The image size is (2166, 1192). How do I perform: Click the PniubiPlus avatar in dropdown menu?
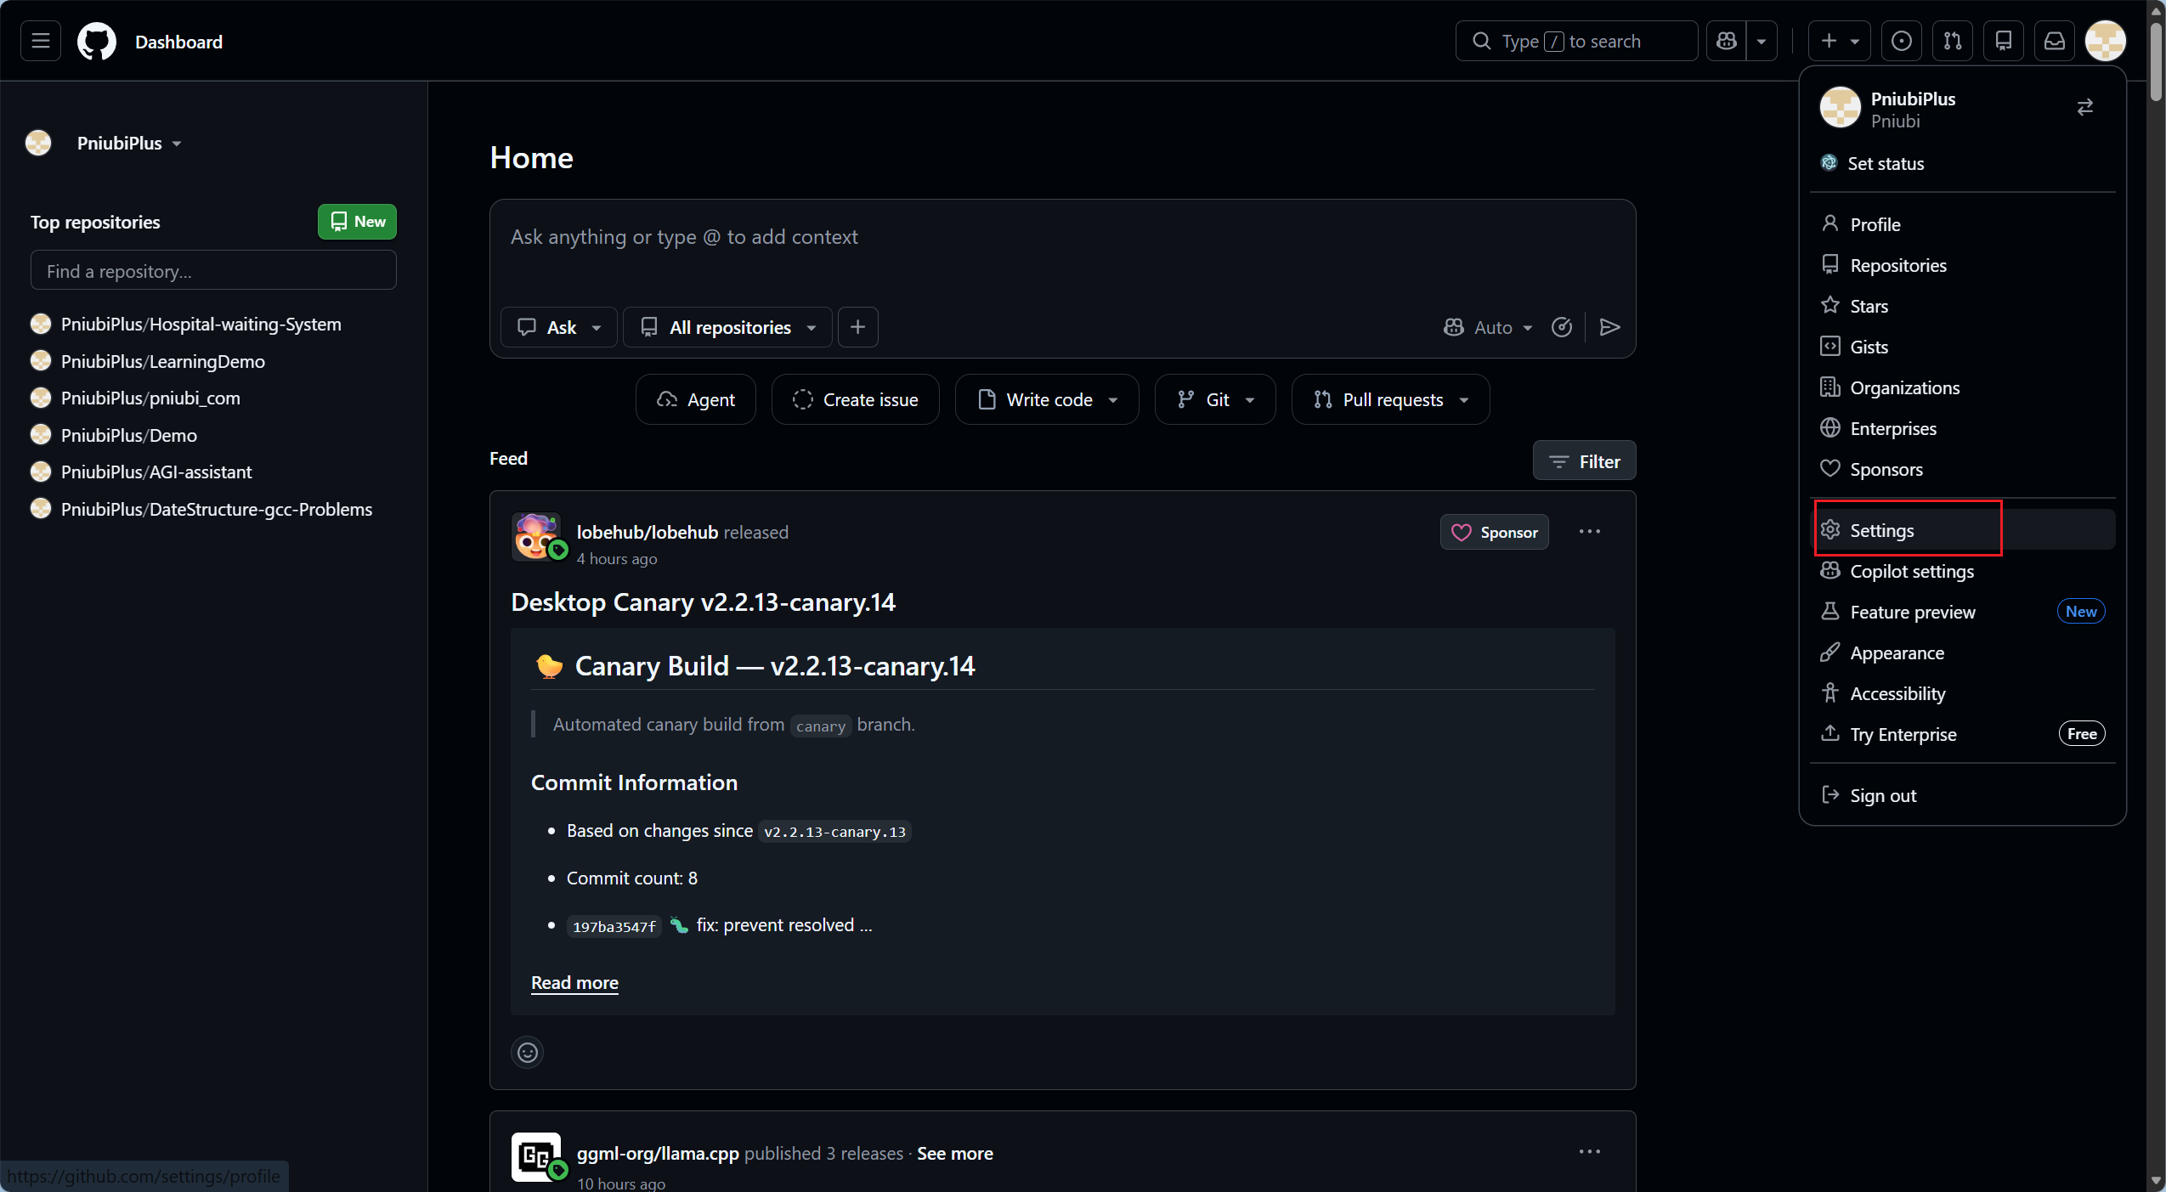click(x=1841, y=108)
